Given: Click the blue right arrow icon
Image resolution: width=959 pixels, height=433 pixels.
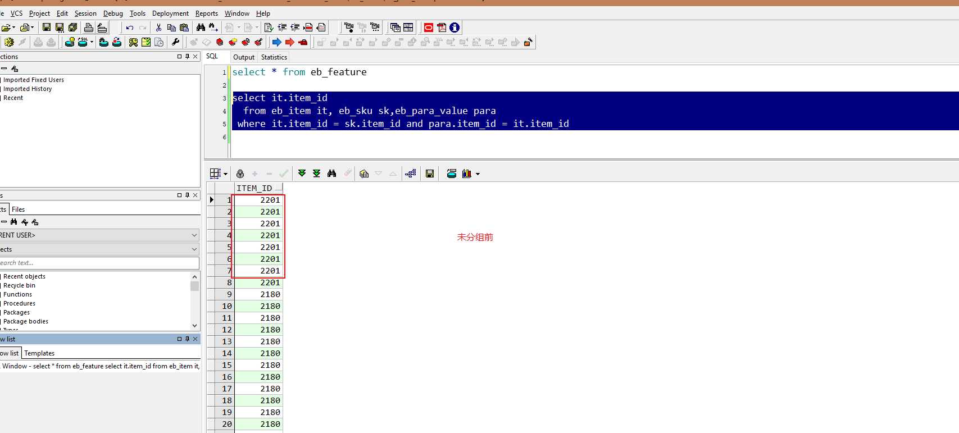Looking at the screenshot, I should [x=276, y=42].
